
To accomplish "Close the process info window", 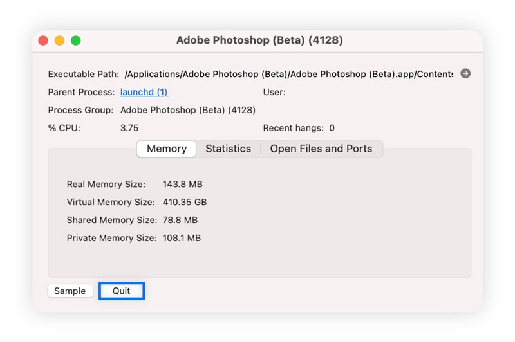I will pos(43,40).
